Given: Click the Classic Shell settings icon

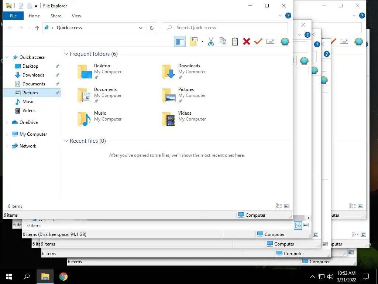Looking at the screenshot, I should point(285,41).
